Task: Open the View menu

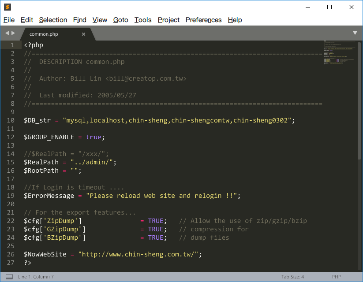Action: point(100,20)
